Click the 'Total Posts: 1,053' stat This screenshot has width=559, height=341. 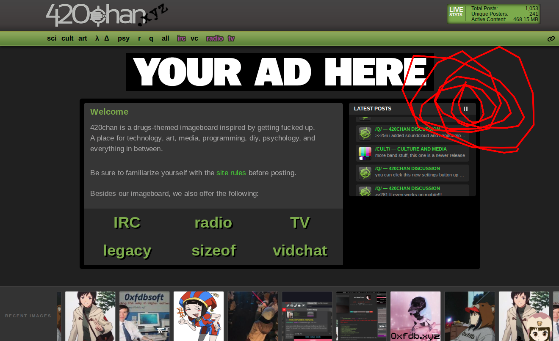click(505, 8)
